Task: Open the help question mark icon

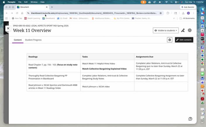Action: (x=190, y=119)
